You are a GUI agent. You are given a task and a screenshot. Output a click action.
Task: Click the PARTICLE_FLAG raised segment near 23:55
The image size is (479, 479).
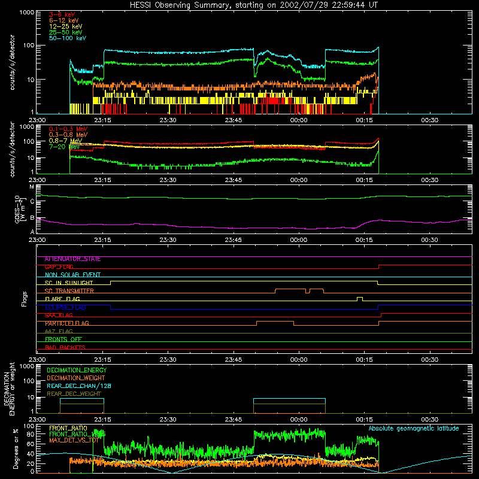[275, 323]
